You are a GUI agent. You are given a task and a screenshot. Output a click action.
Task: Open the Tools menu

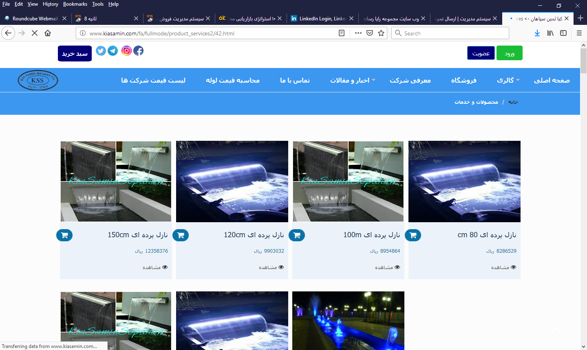[98, 4]
